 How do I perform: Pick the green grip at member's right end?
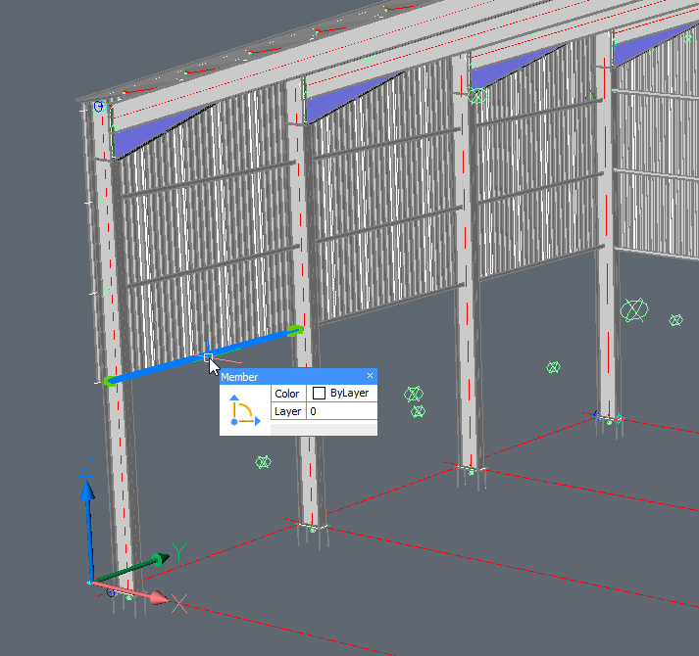294,330
